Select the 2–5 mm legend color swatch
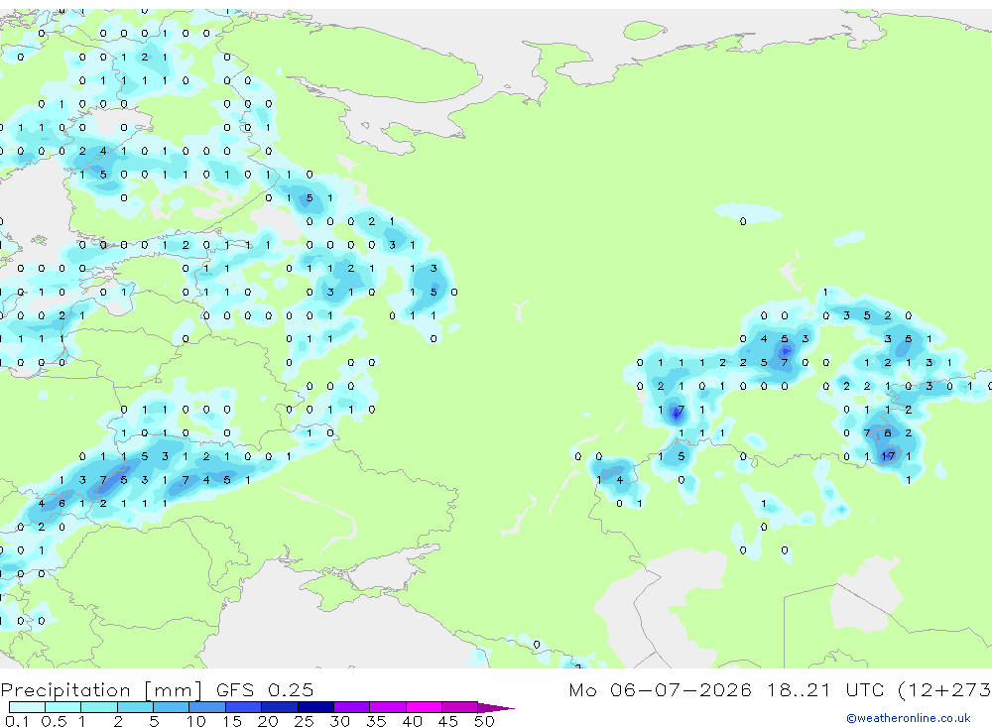The width and height of the screenshot is (992, 727). (x=135, y=707)
